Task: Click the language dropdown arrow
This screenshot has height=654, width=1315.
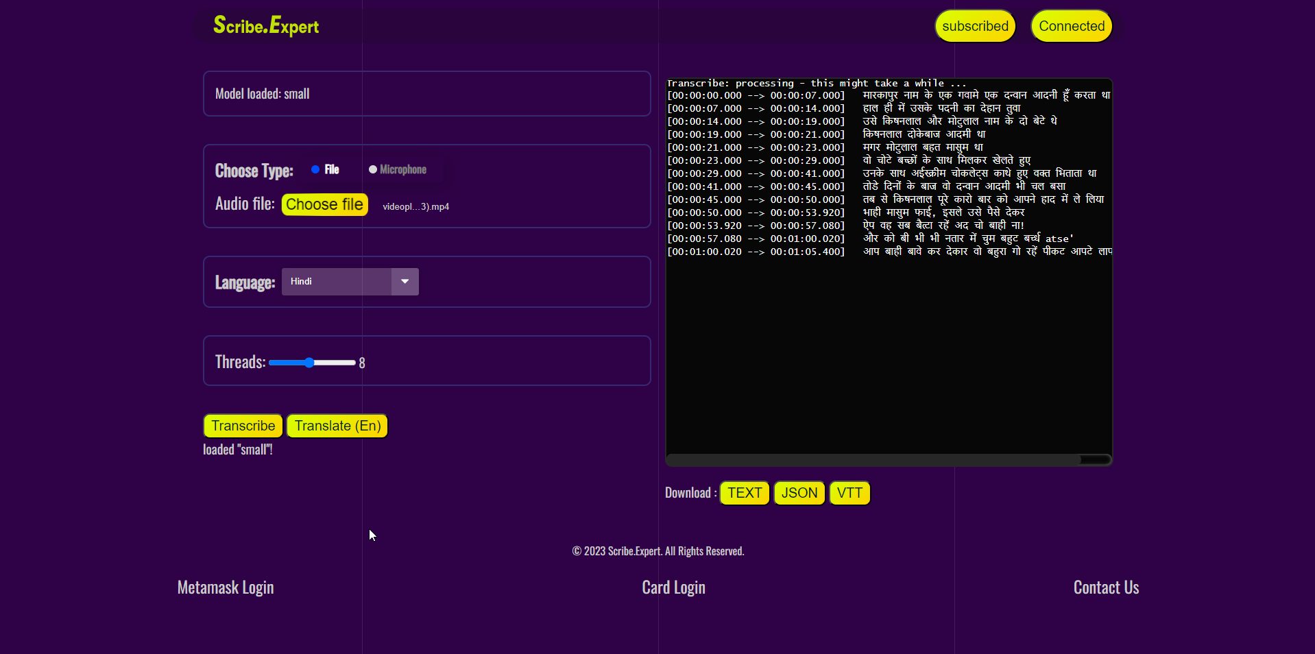Action: coord(405,282)
